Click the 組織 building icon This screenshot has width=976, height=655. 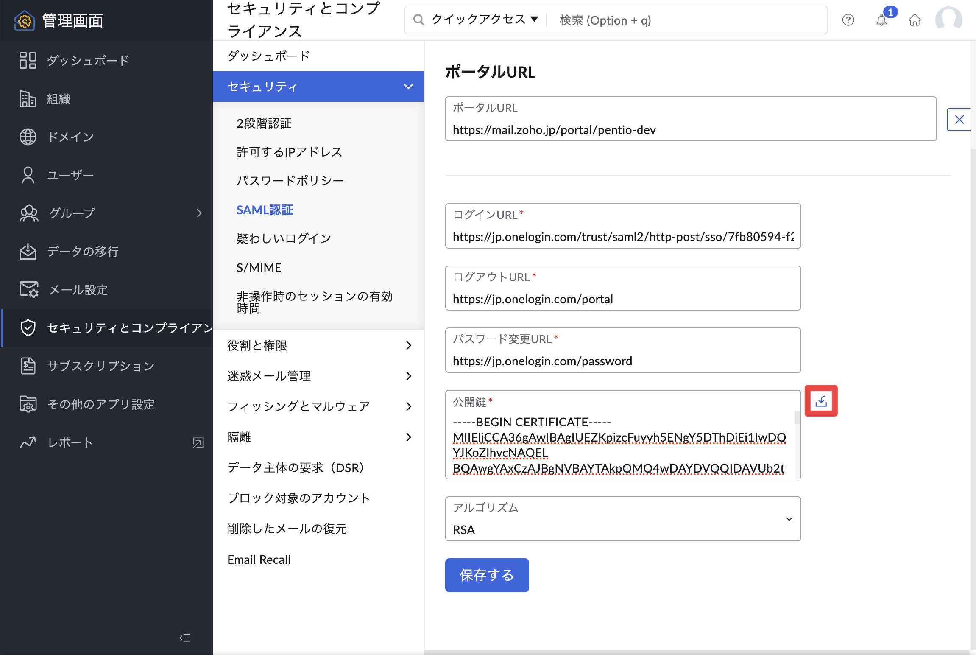click(x=28, y=98)
